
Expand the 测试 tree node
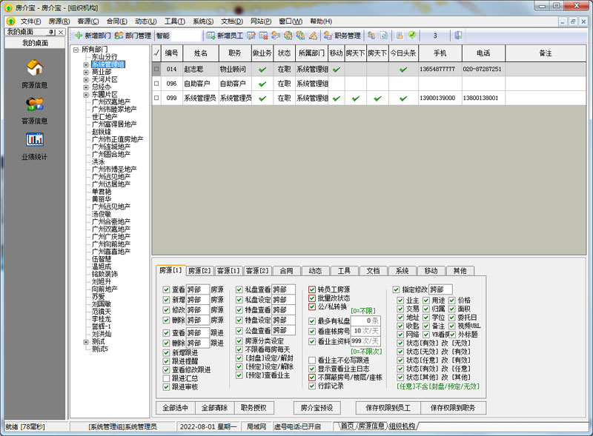[86, 341]
